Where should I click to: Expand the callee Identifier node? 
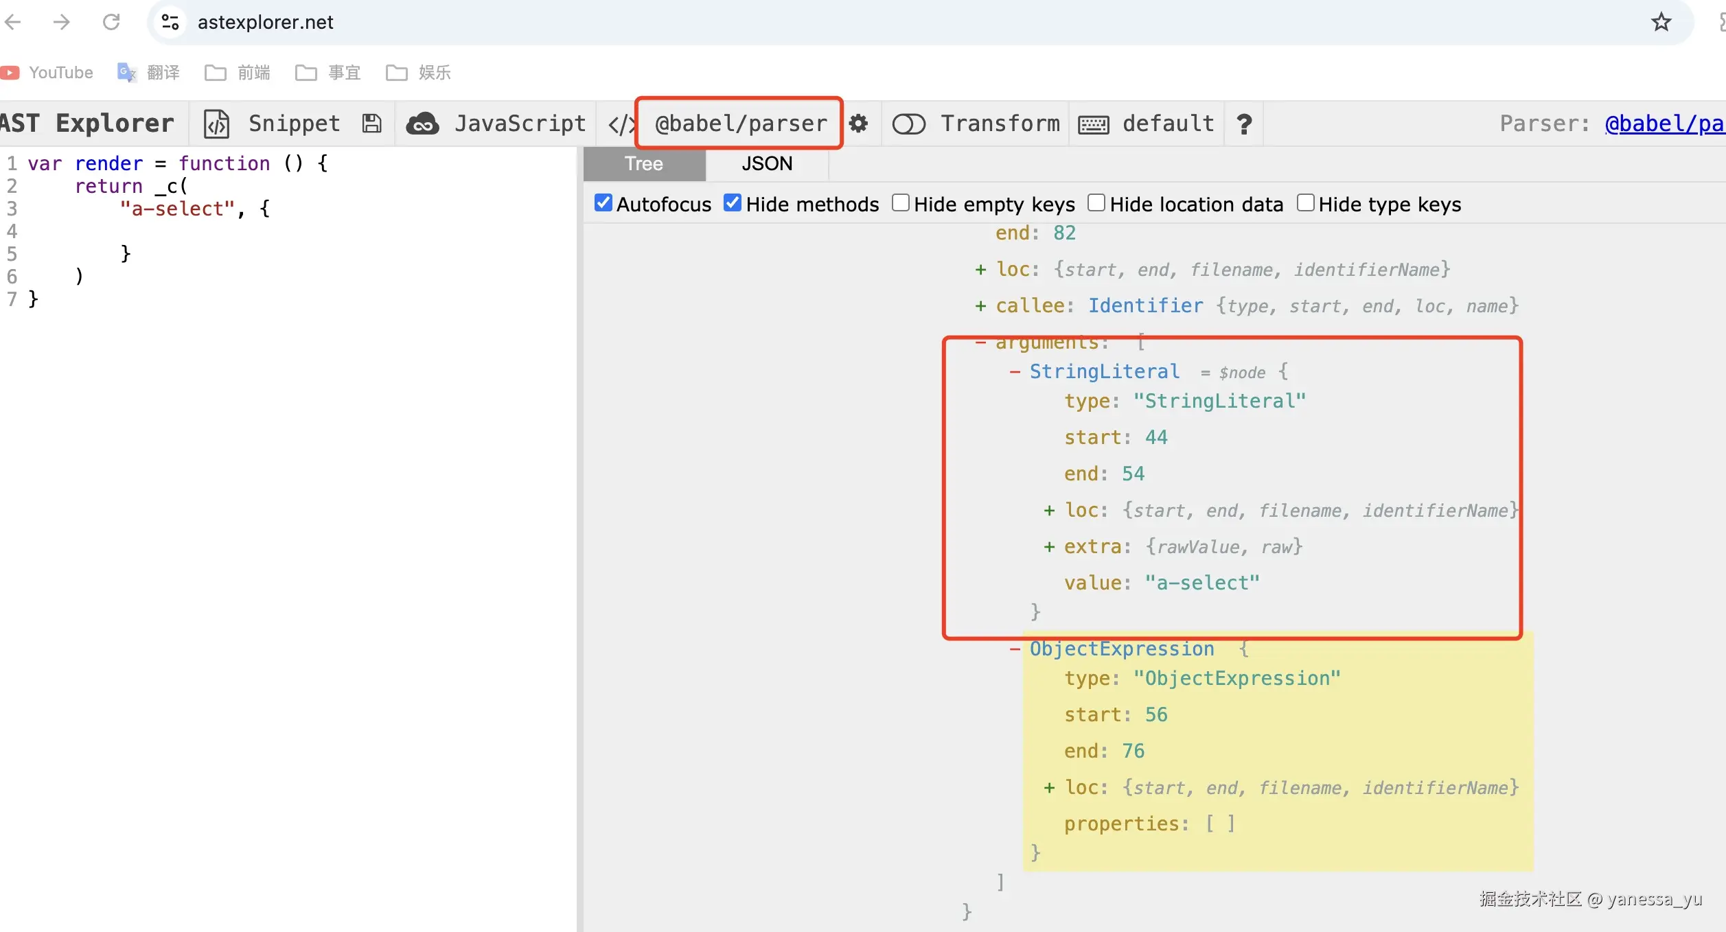(x=980, y=306)
